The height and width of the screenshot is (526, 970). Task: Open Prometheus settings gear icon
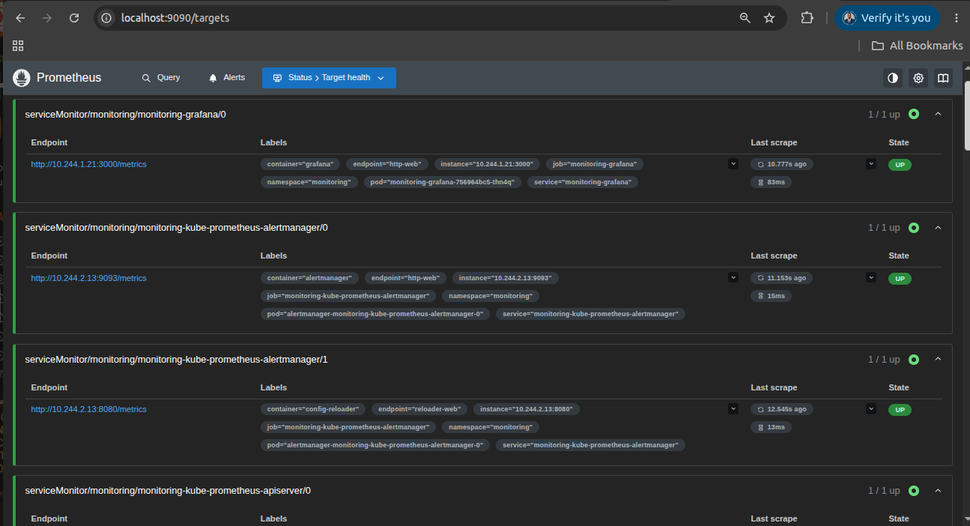pos(918,78)
